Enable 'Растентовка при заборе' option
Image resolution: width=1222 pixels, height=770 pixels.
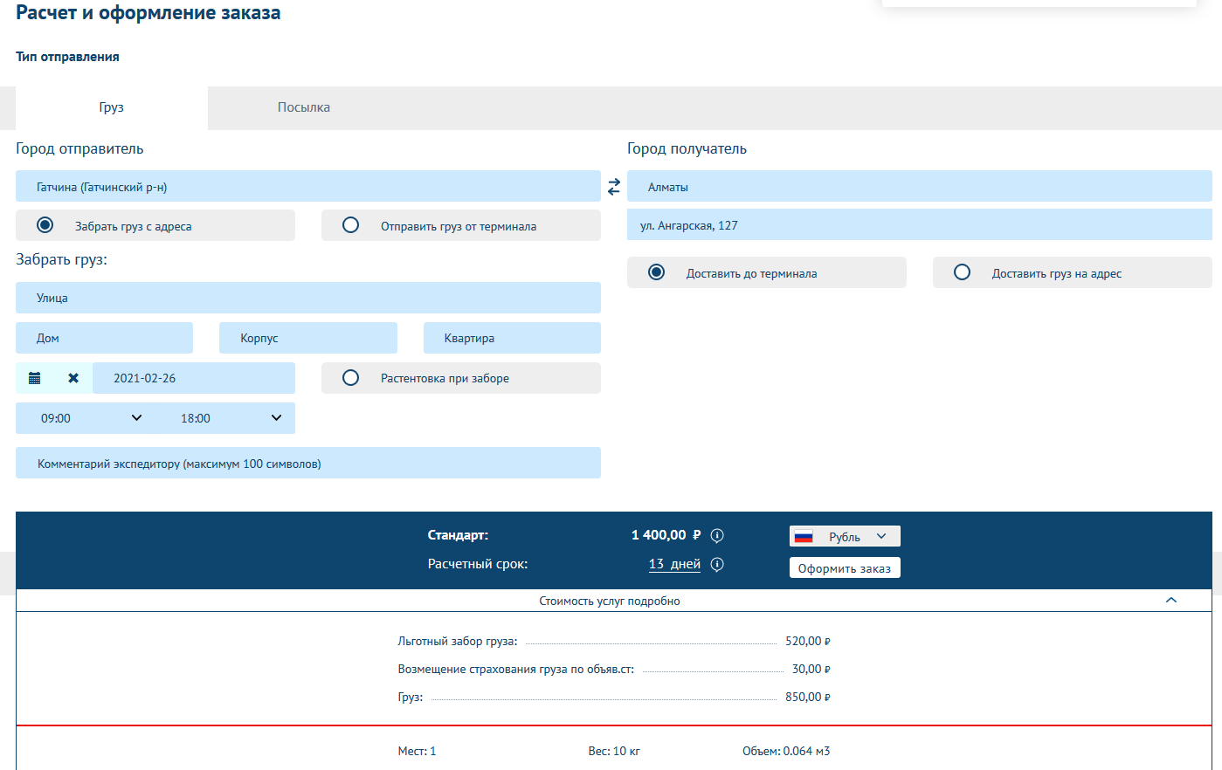[x=351, y=378]
